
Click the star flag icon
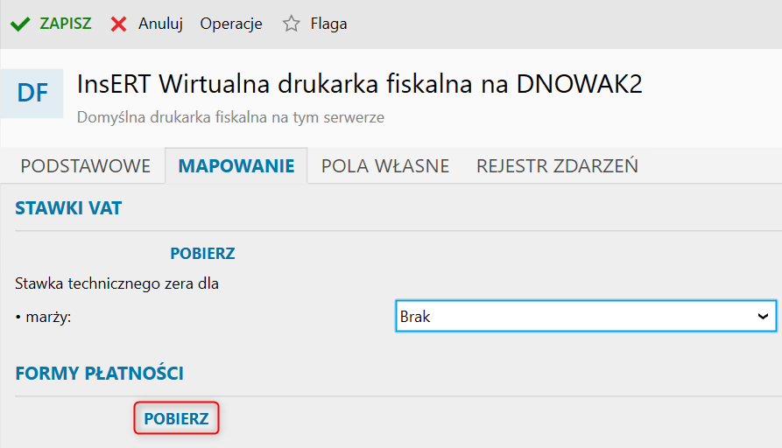tap(291, 24)
